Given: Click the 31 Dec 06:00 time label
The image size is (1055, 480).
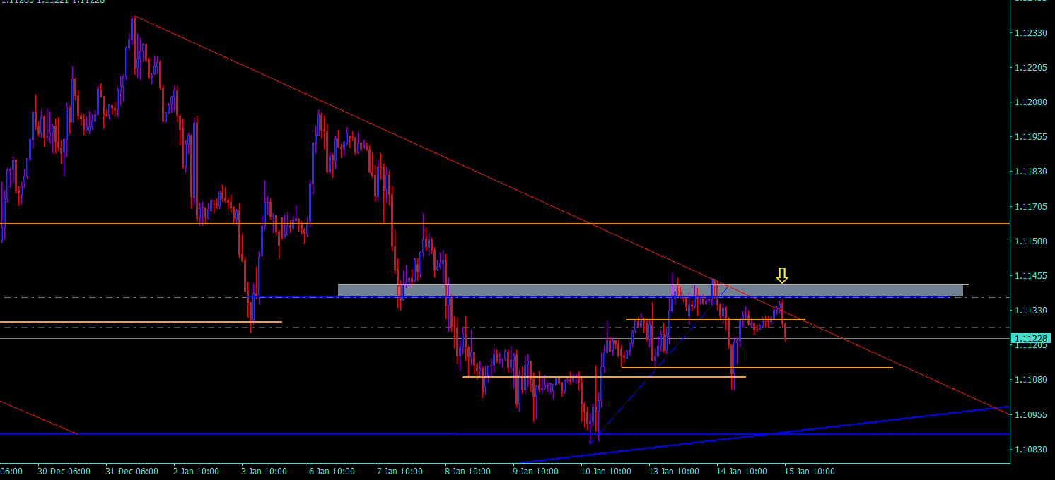Looking at the screenshot, I should [132, 471].
